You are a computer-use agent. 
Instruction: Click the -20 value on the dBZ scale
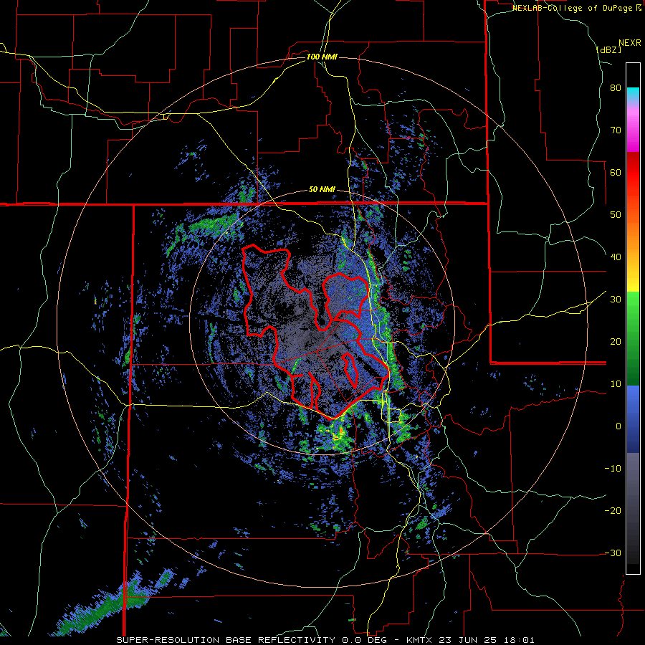click(x=613, y=511)
